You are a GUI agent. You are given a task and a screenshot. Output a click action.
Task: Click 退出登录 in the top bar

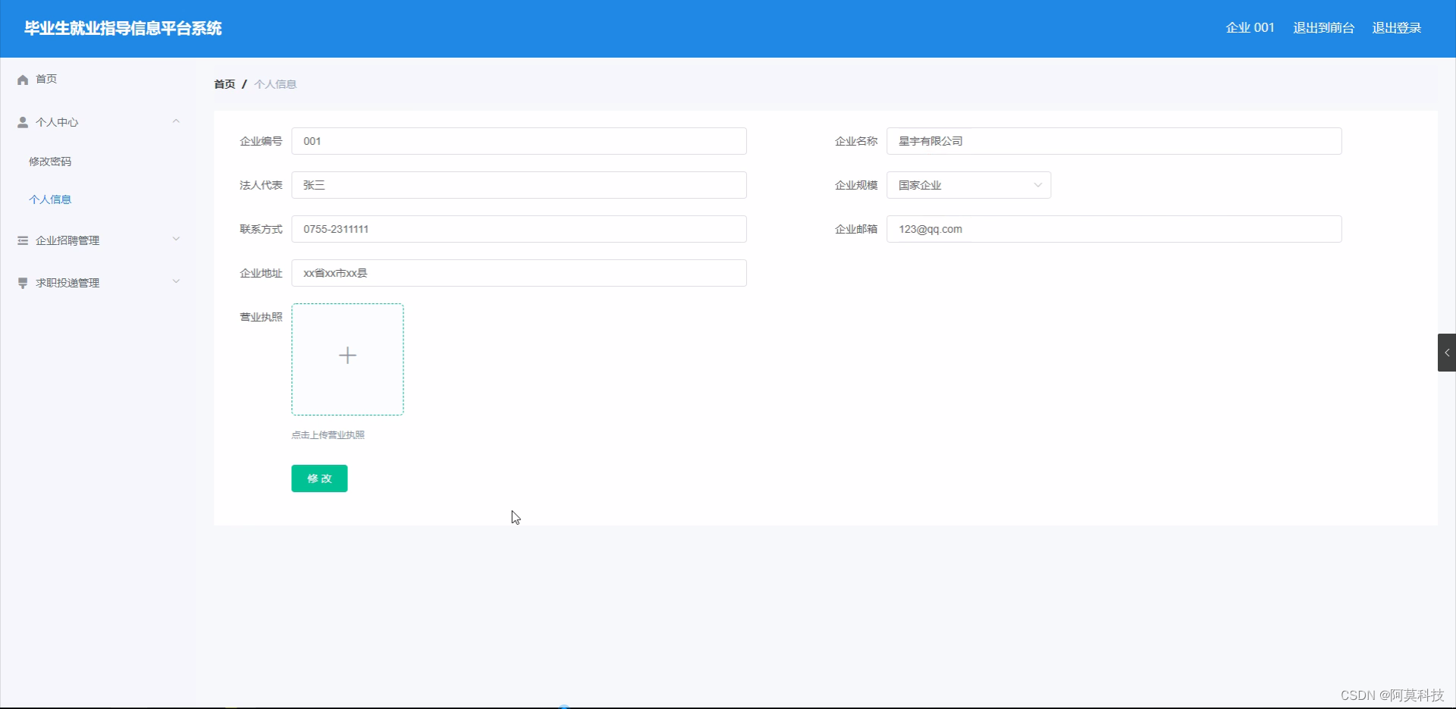tap(1396, 27)
